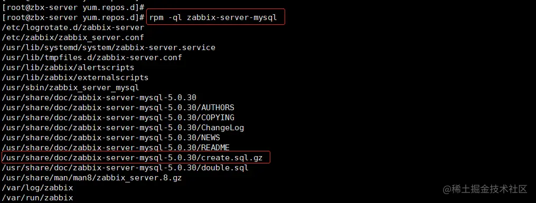Viewport: 536px width, 203px height.
Task: Click the double.sql file path
Action: coord(126,168)
